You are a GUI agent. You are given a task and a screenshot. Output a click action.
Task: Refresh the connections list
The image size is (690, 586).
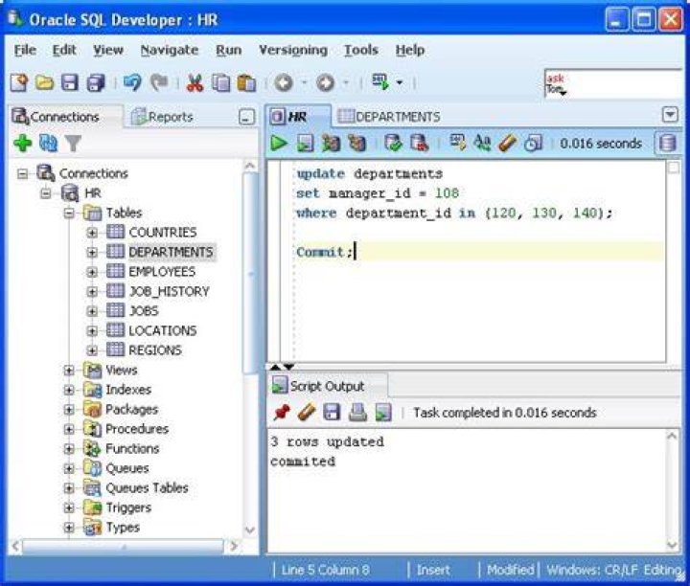pos(48,143)
